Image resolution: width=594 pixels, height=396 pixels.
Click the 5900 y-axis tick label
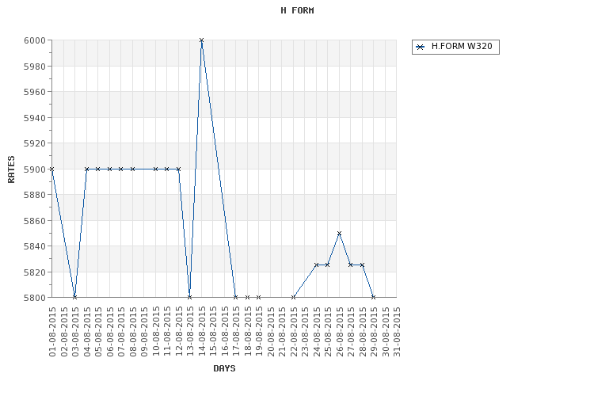35,169
